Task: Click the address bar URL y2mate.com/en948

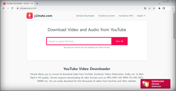Action: tap(28, 8)
